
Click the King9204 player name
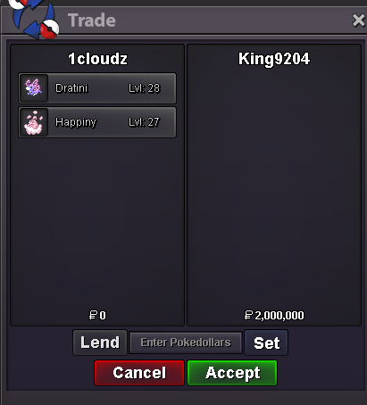pyautogui.click(x=274, y=59)
